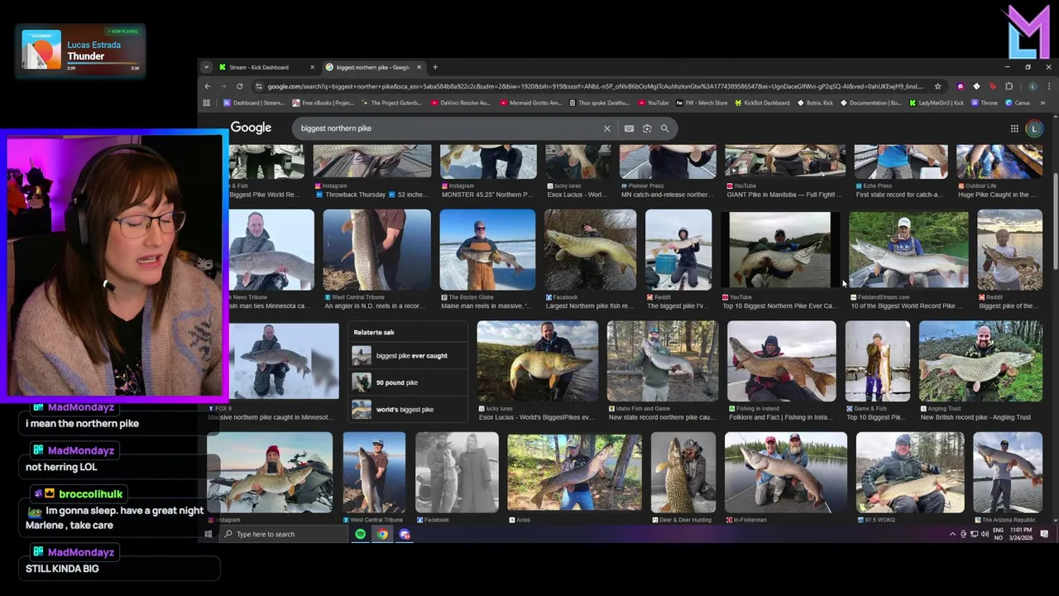Viewport: 1059px width, 596px height.
Task: Open the Chrome apps grid in bookmarks bar
Action: [206, 103]
